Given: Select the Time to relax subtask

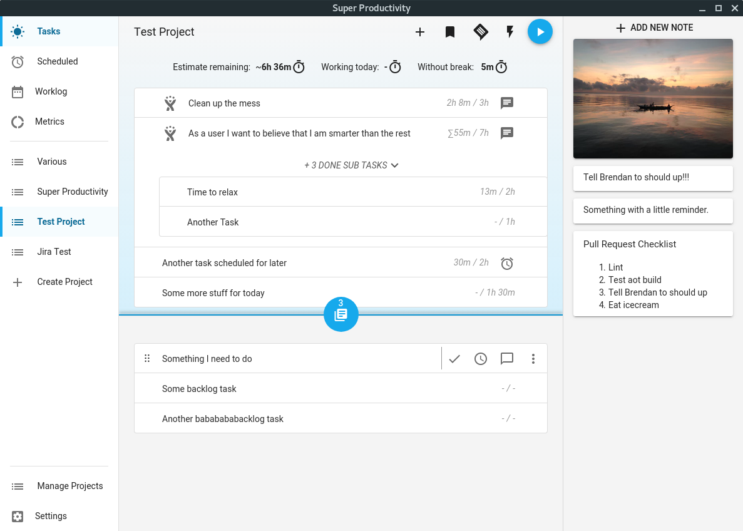Looking at the screenshot, I should (x=353, y=192).
